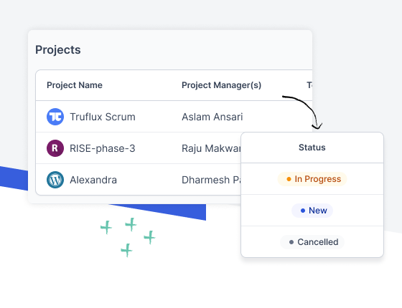Screen dimensions: 402x308
Task: Click the blue dot in New badge
Action: tap(303, 211)
